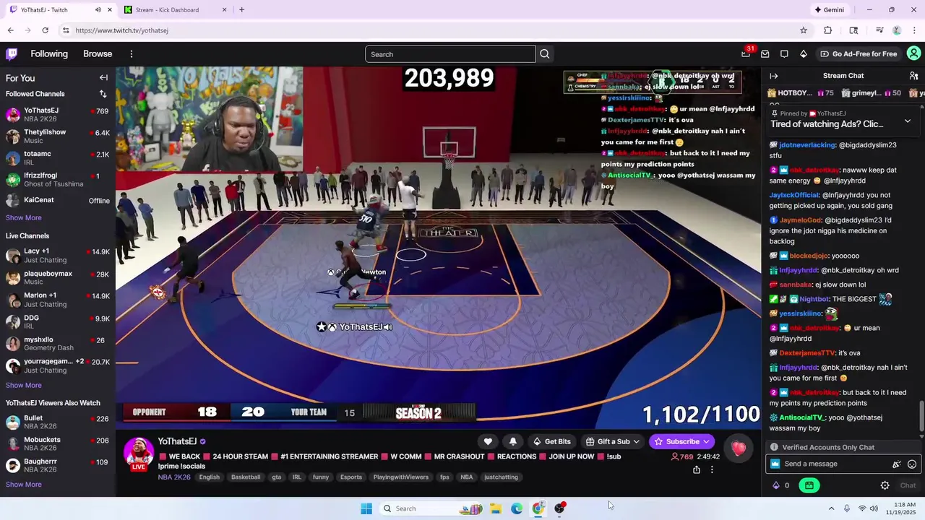The height and width of the screenshot is (520, 925).
Task: Open the Get Bits diamond icon in header
Action: 803,54
